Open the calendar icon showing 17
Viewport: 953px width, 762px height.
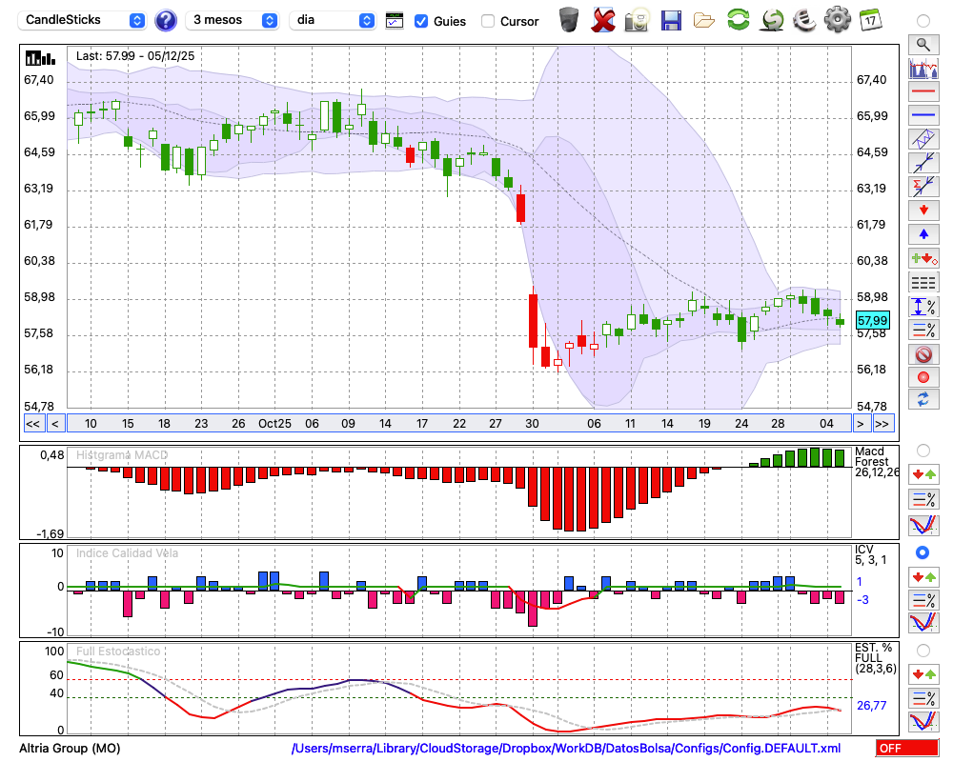tap(870, 20)
